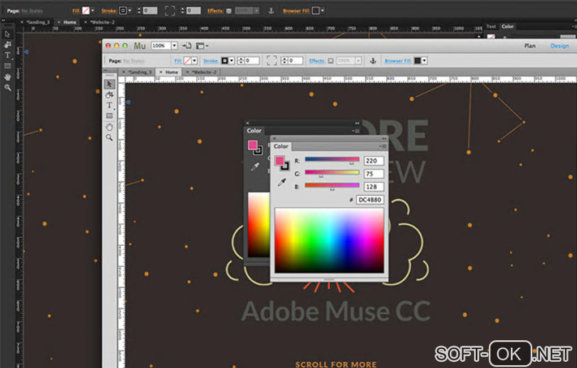Switch to Home tab in light window

[x=169, y=72]
